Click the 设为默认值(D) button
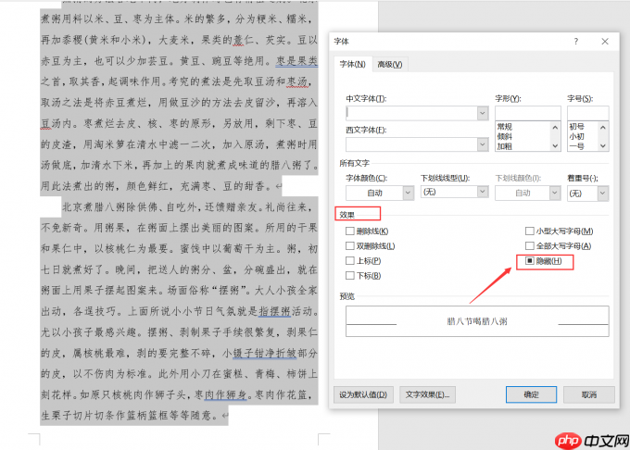 [363, 394]
